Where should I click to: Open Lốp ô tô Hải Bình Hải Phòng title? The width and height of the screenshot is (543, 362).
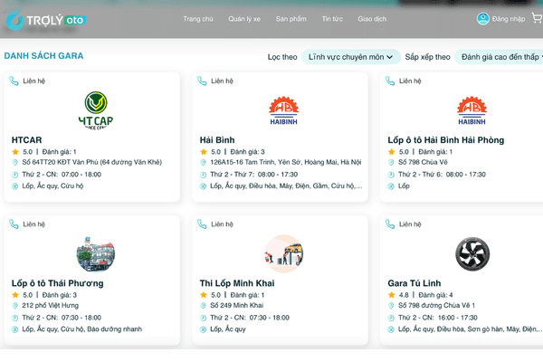coord(445,140)
